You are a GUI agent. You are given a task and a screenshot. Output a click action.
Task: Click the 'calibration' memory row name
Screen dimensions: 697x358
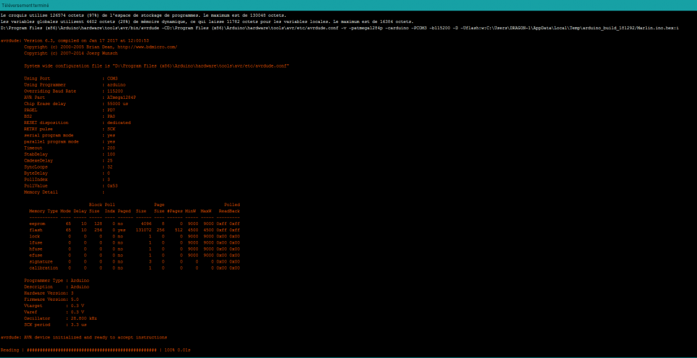point(43,268)
